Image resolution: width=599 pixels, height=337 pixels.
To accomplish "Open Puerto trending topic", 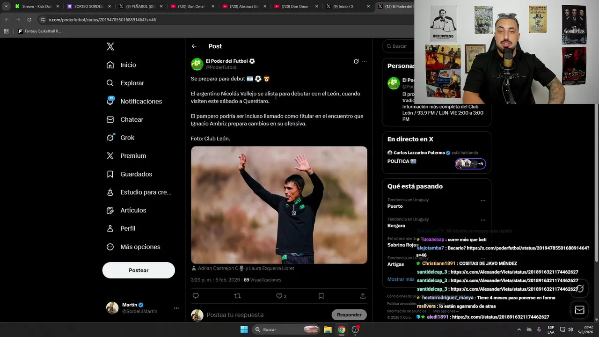I will 395,206.
